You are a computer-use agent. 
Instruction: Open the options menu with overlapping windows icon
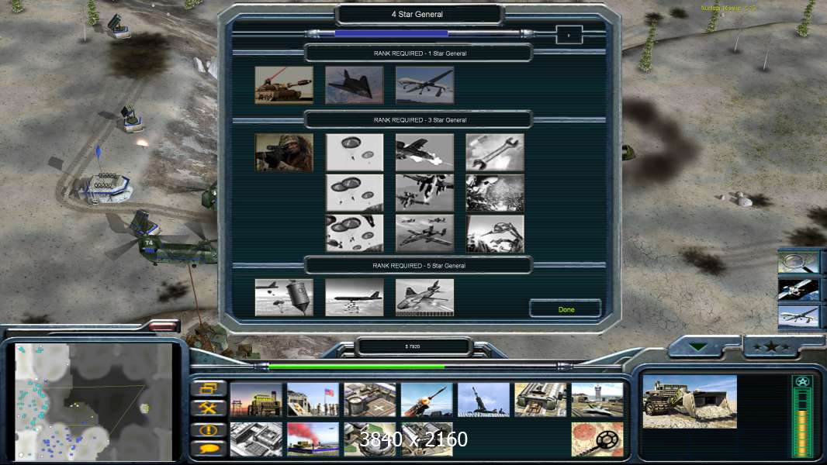coord(209,388)
